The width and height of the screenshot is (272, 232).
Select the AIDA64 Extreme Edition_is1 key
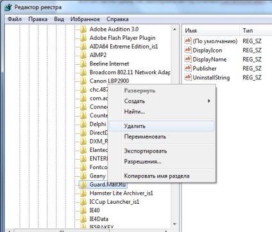click(x=124, y=46)
